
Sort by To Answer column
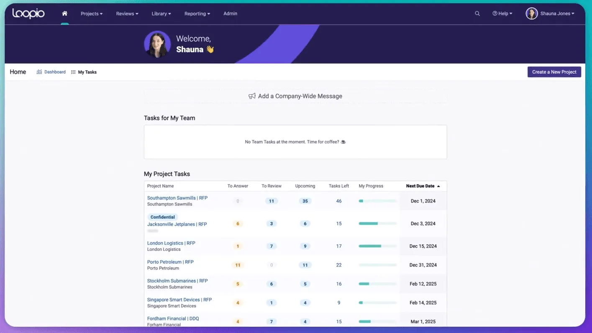pos(238,186)
